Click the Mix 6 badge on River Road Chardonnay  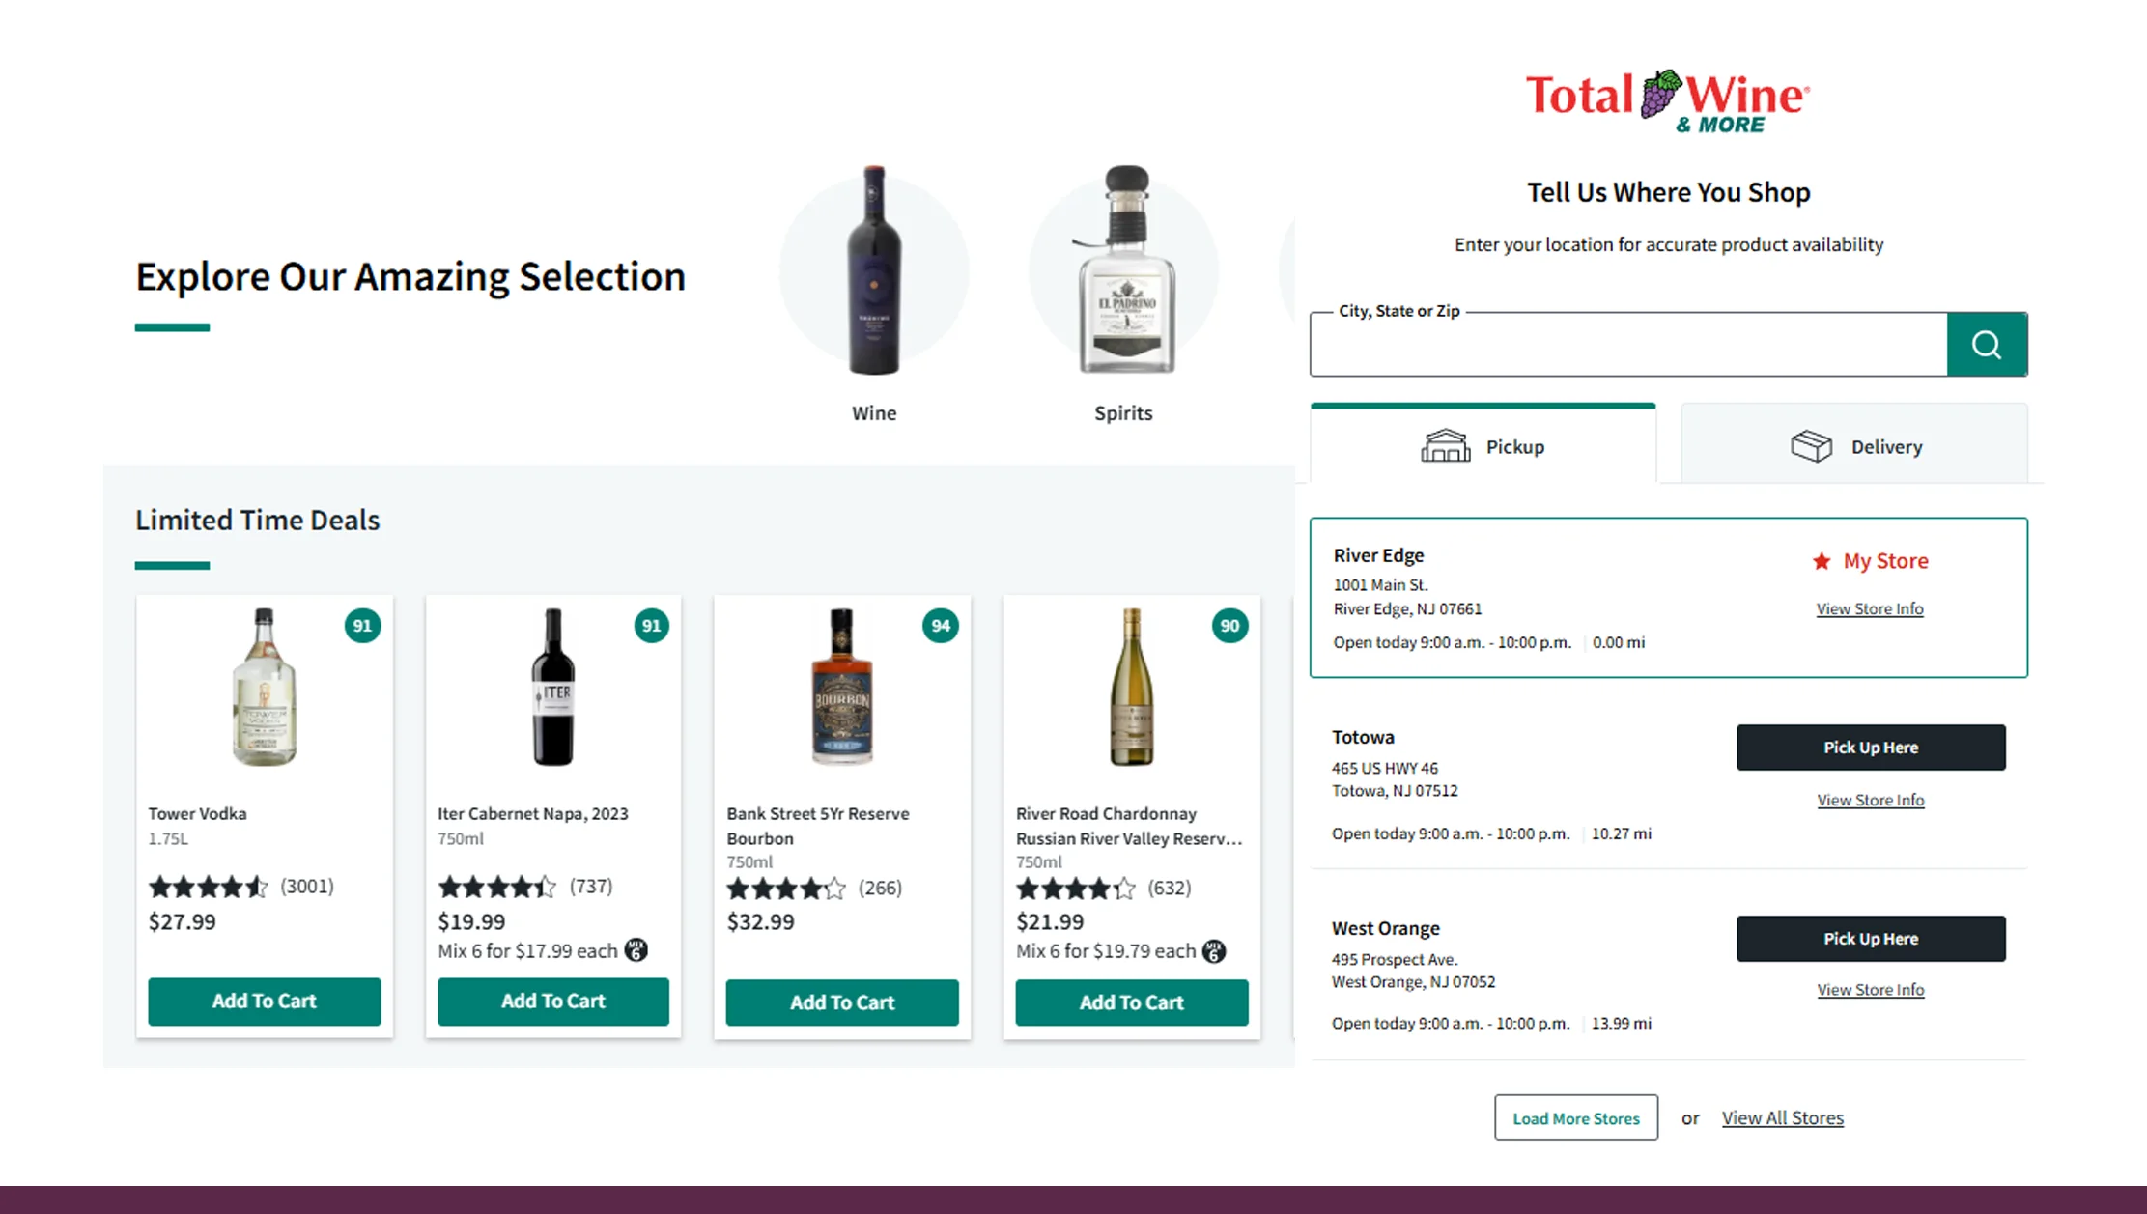pyautogui.click(x=1215, y=951)
